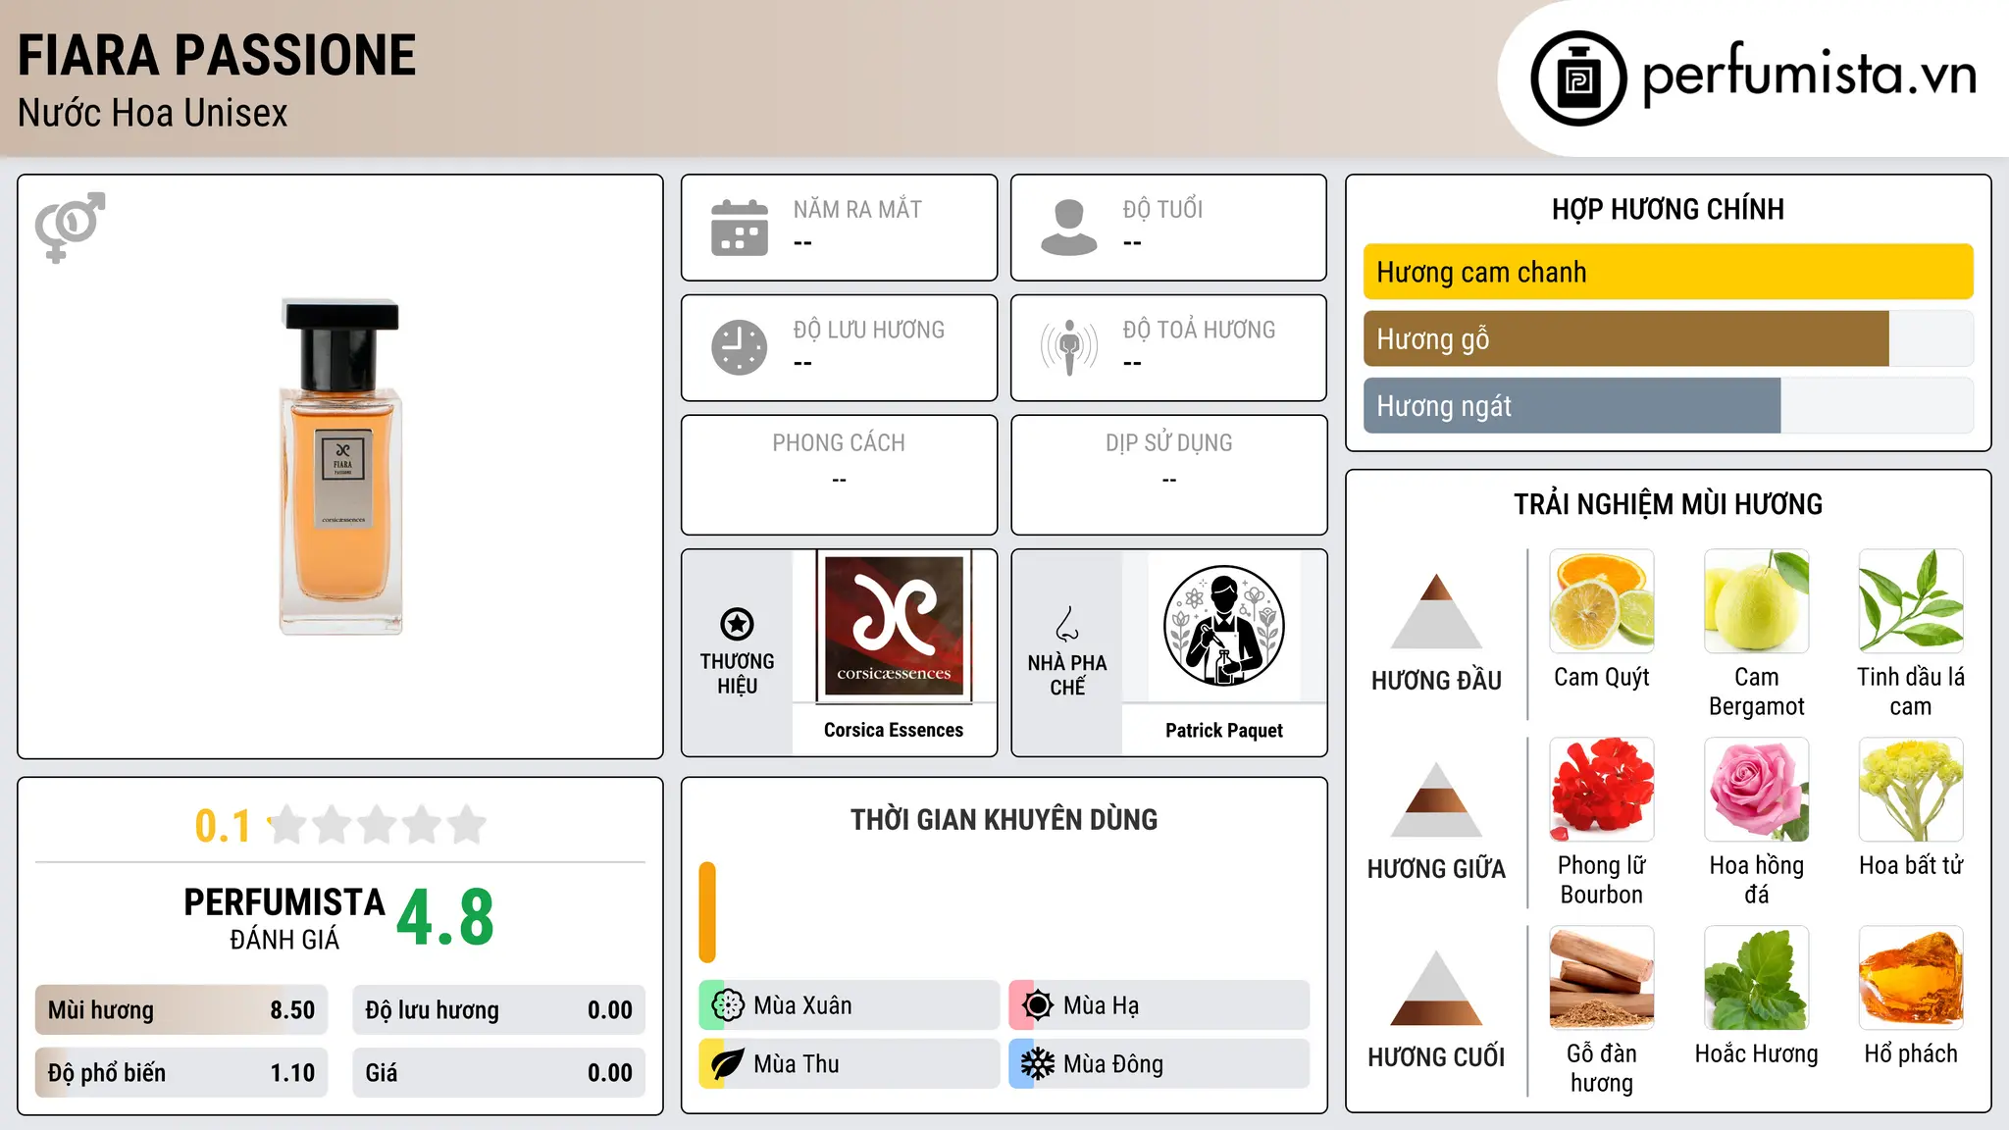Click the Hoắc Hương patchouli image
The width and height of the screenshot is (2009, 1130).
click(1756, 978)
